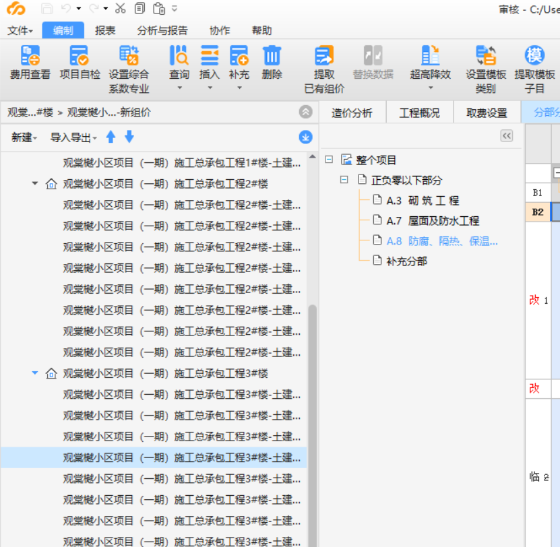Expand dropdown arrow under 查询

pos(180,88)
